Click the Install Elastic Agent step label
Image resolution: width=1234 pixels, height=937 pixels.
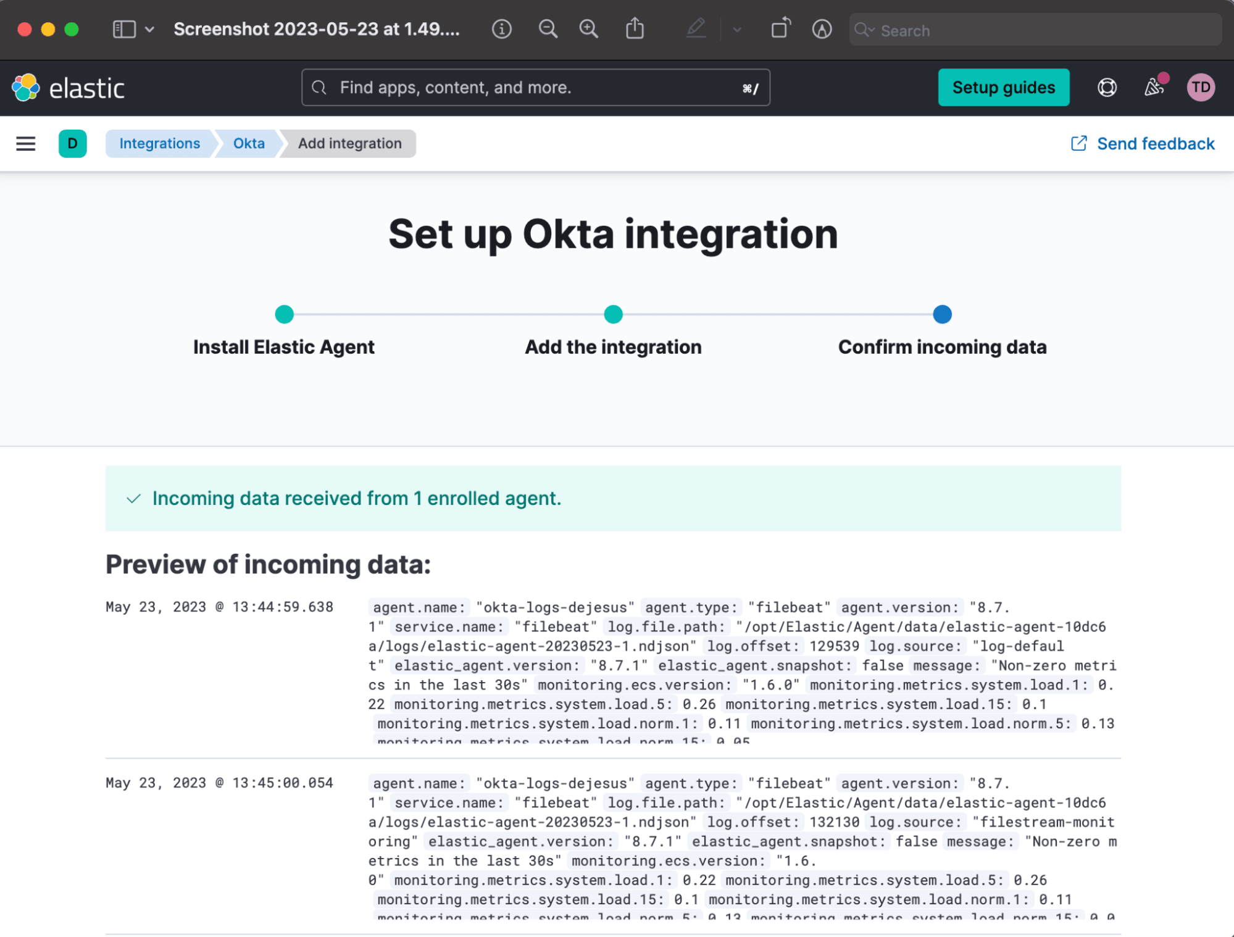click(x=284, y=347)
